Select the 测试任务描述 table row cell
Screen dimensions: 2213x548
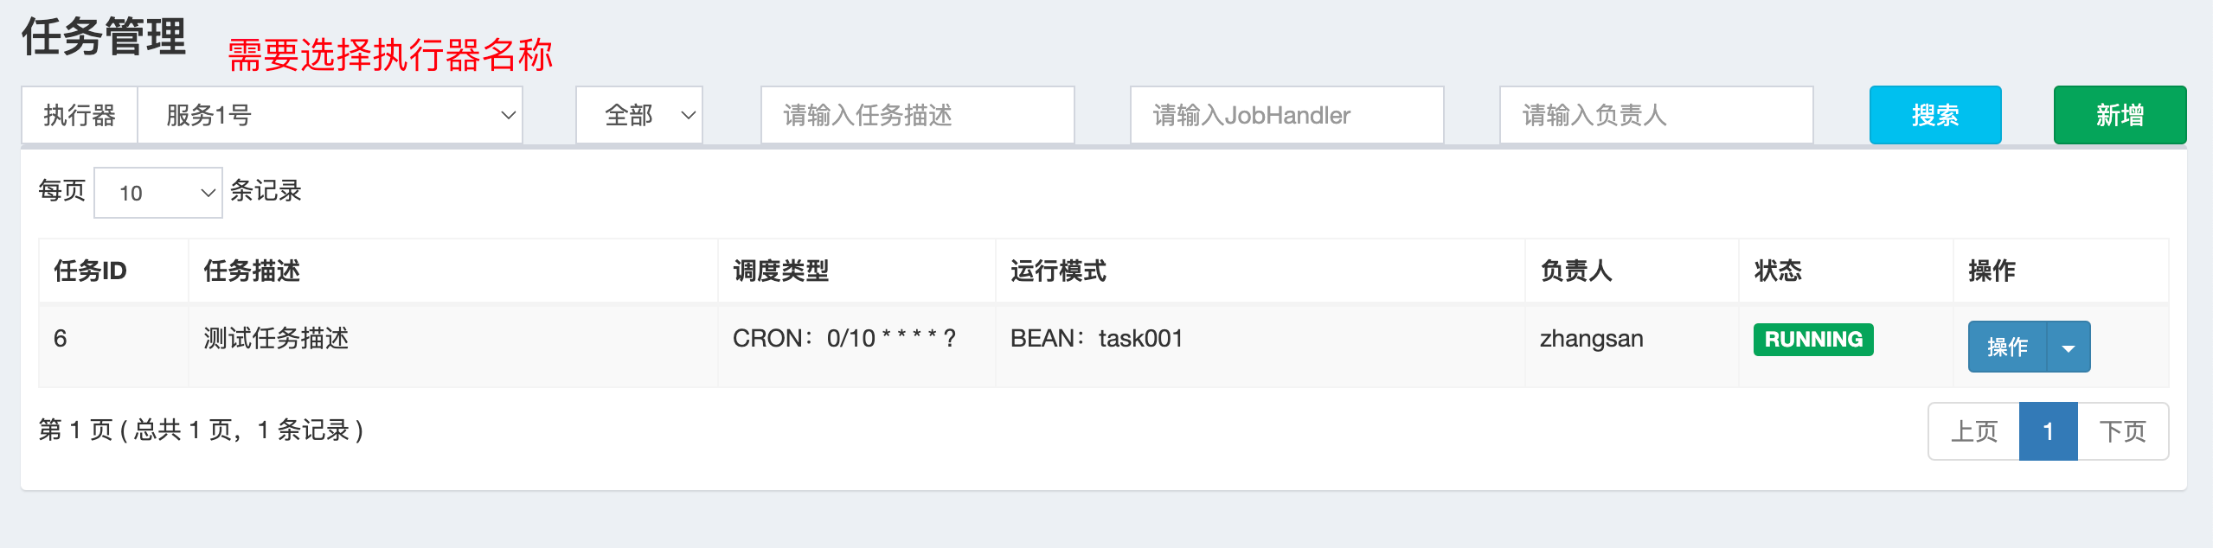pyautogui.click(x=276, y=338)
